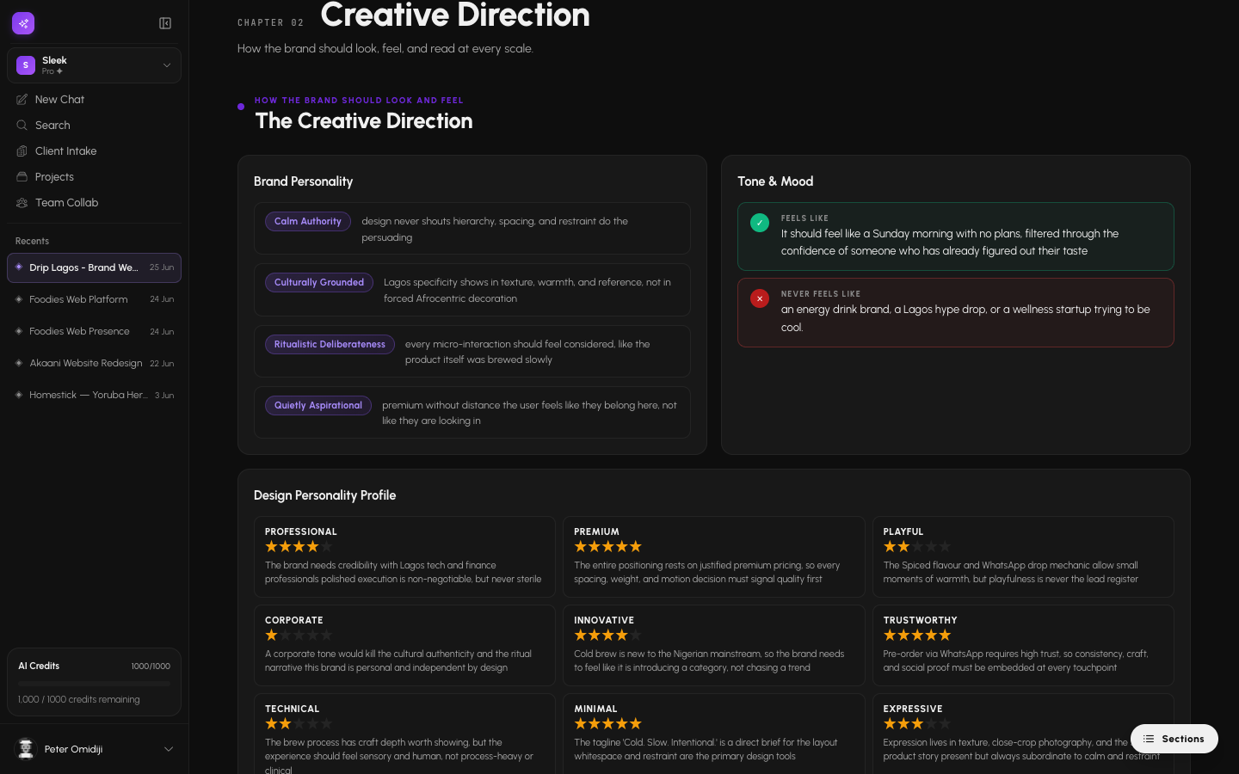The width and height of the screenshot is (1239, 774).
Task: Click the Playful star rating
Action: click(917, 547)
